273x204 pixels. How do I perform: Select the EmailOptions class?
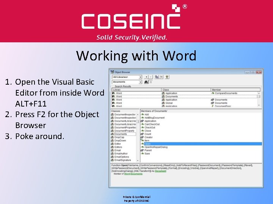pos(122,157)
